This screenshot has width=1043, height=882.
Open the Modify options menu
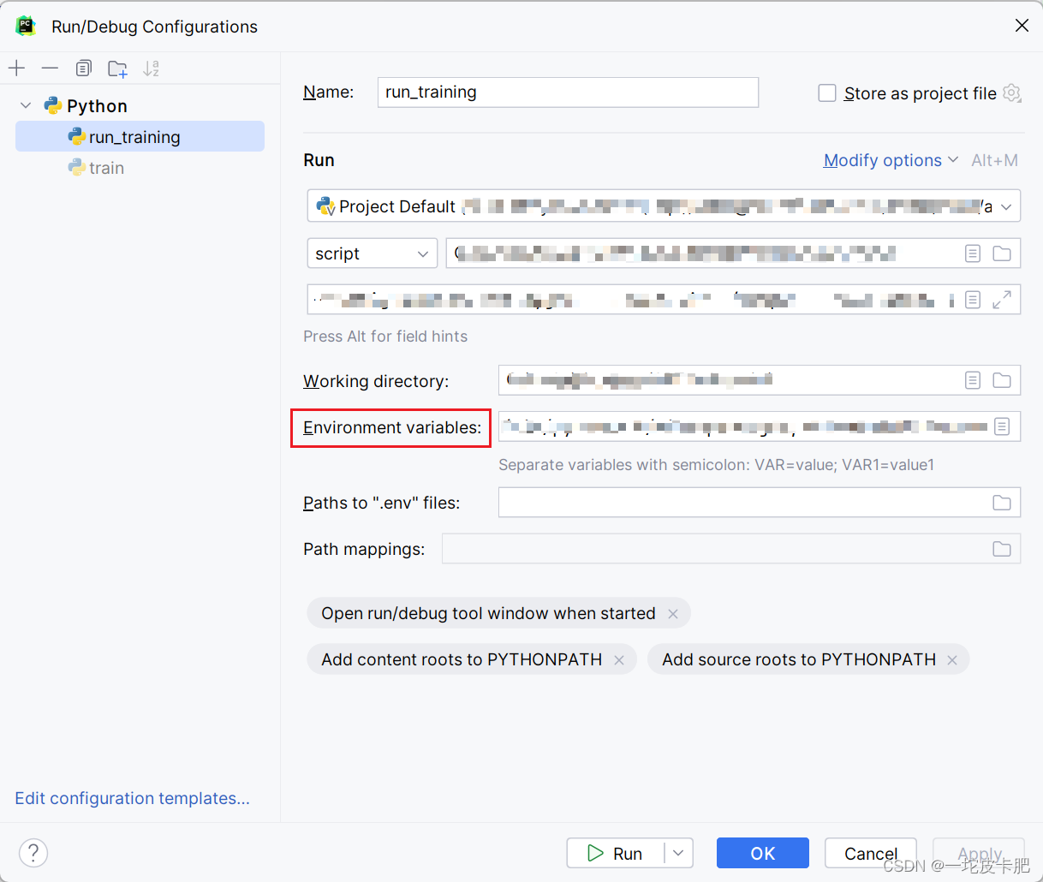pos(883,160)
